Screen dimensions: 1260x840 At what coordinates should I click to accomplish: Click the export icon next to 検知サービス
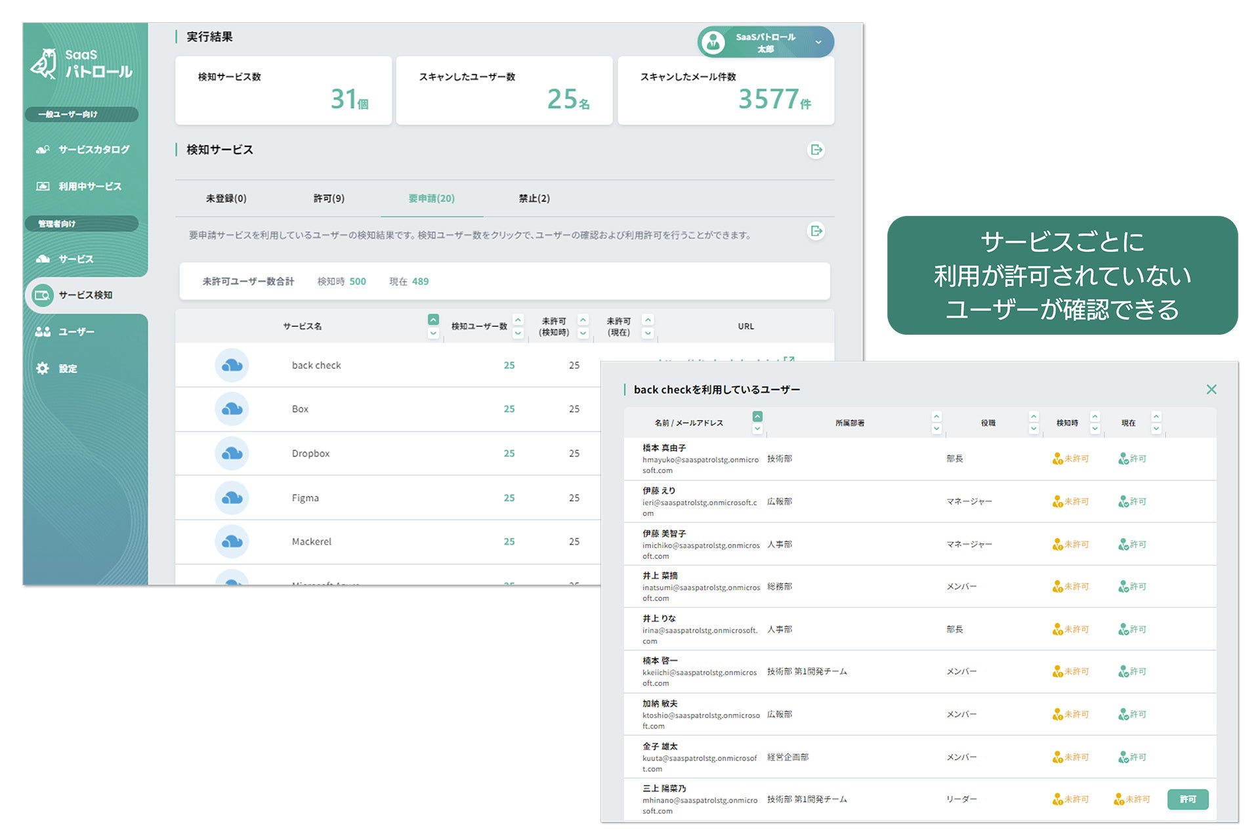tap(816, 150)
